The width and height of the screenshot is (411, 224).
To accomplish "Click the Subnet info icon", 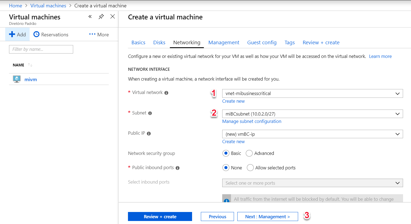I will click(x=150, y=113).
